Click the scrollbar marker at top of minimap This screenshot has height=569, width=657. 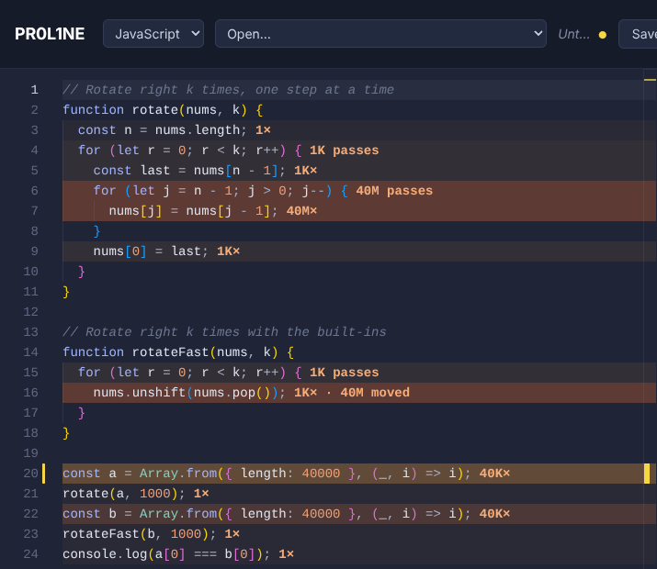pos(650,80)
